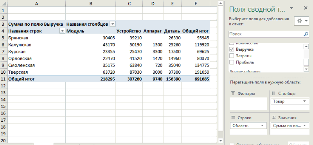
Task: Expand the Товар field dropdown in Столбцы
Action: tap(304, 101)
